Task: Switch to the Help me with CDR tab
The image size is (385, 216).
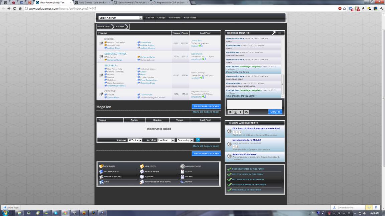Action: click(170, 2)
